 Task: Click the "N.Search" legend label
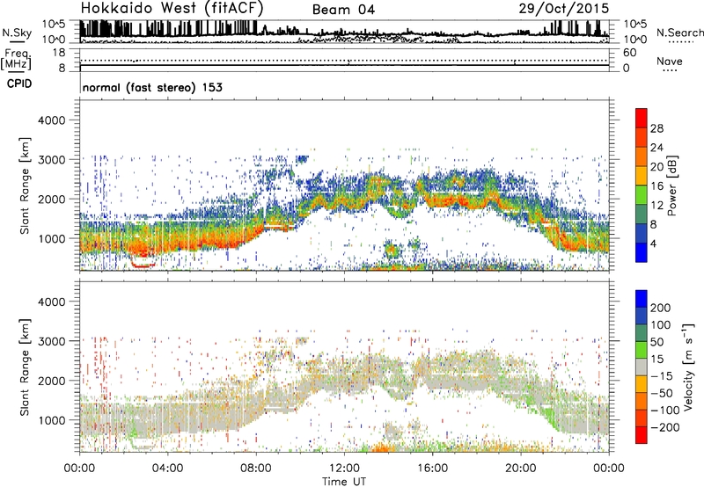[679, 33]
